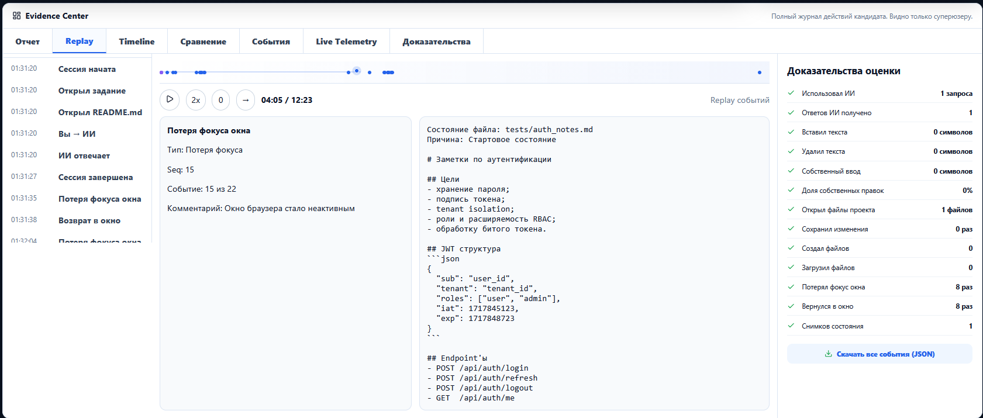Click the checkmark next to Сохранил изменения
Viewport: 983px width, 418px height.
pos(791,229)
